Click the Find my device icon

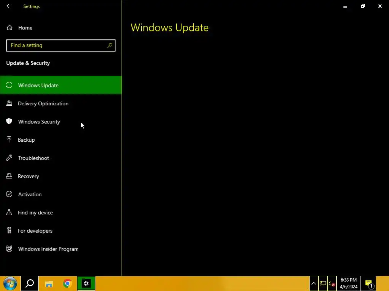coord(9,212)
